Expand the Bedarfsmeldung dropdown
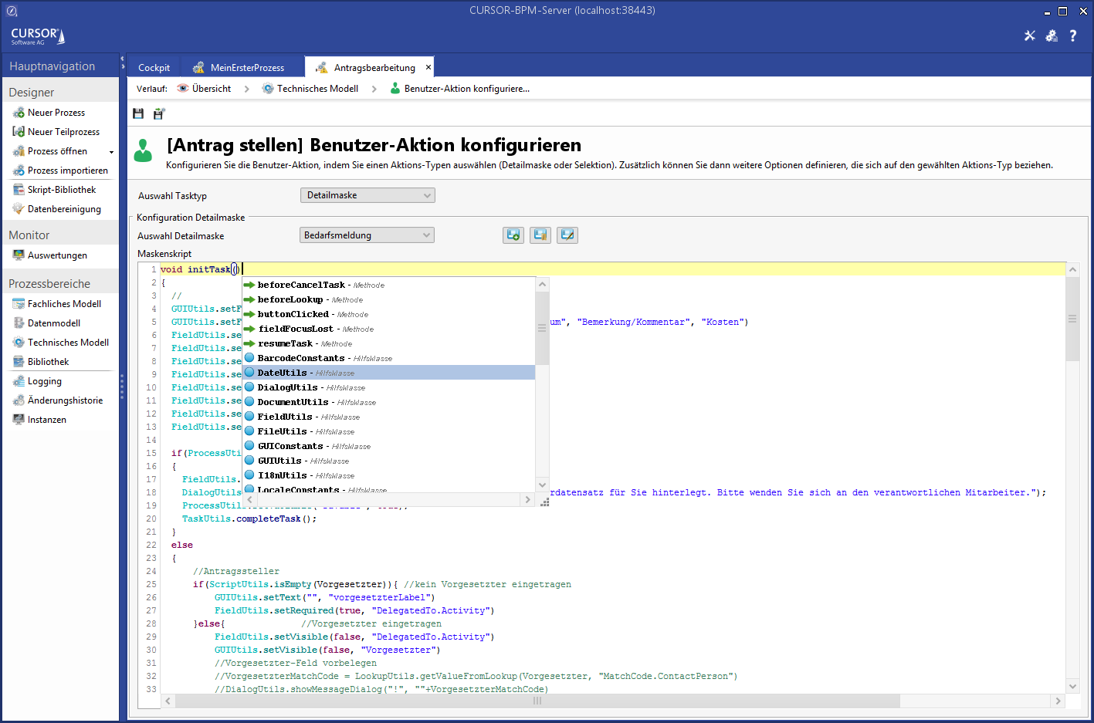 (x=367, y=235)
